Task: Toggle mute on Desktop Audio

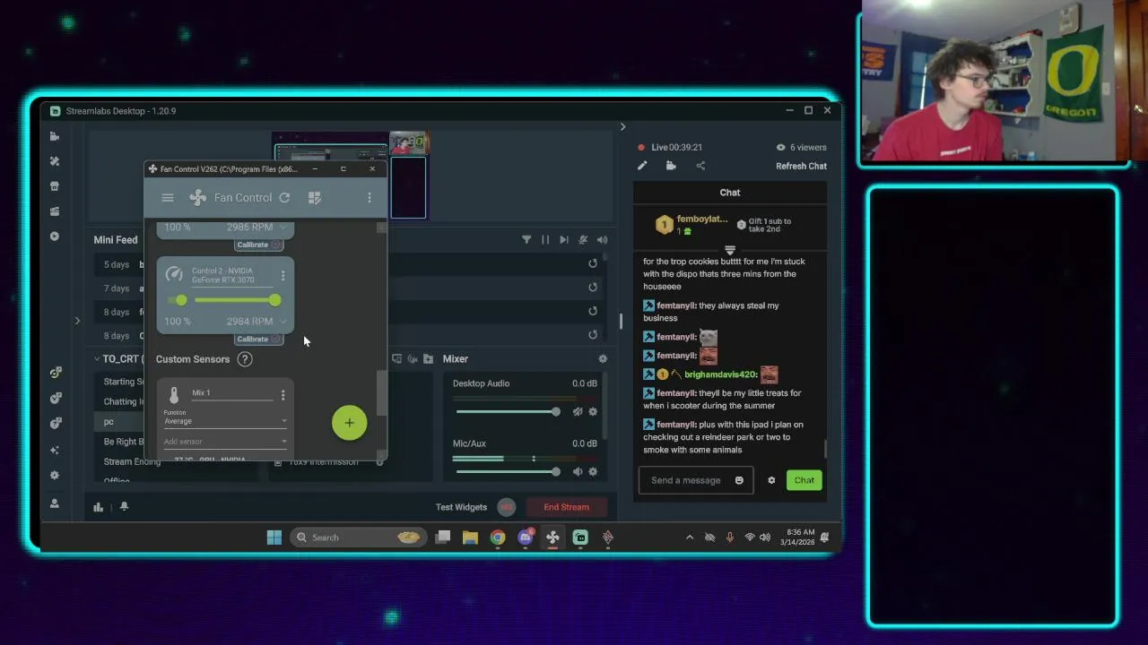Action: coord(578,412)
